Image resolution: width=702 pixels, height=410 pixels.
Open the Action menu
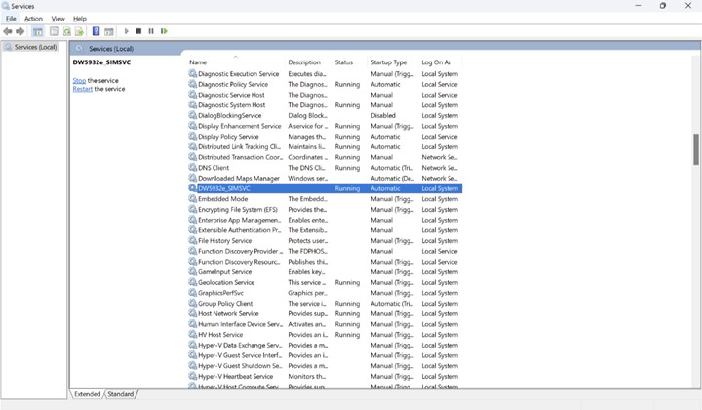(x=33, y=19)
